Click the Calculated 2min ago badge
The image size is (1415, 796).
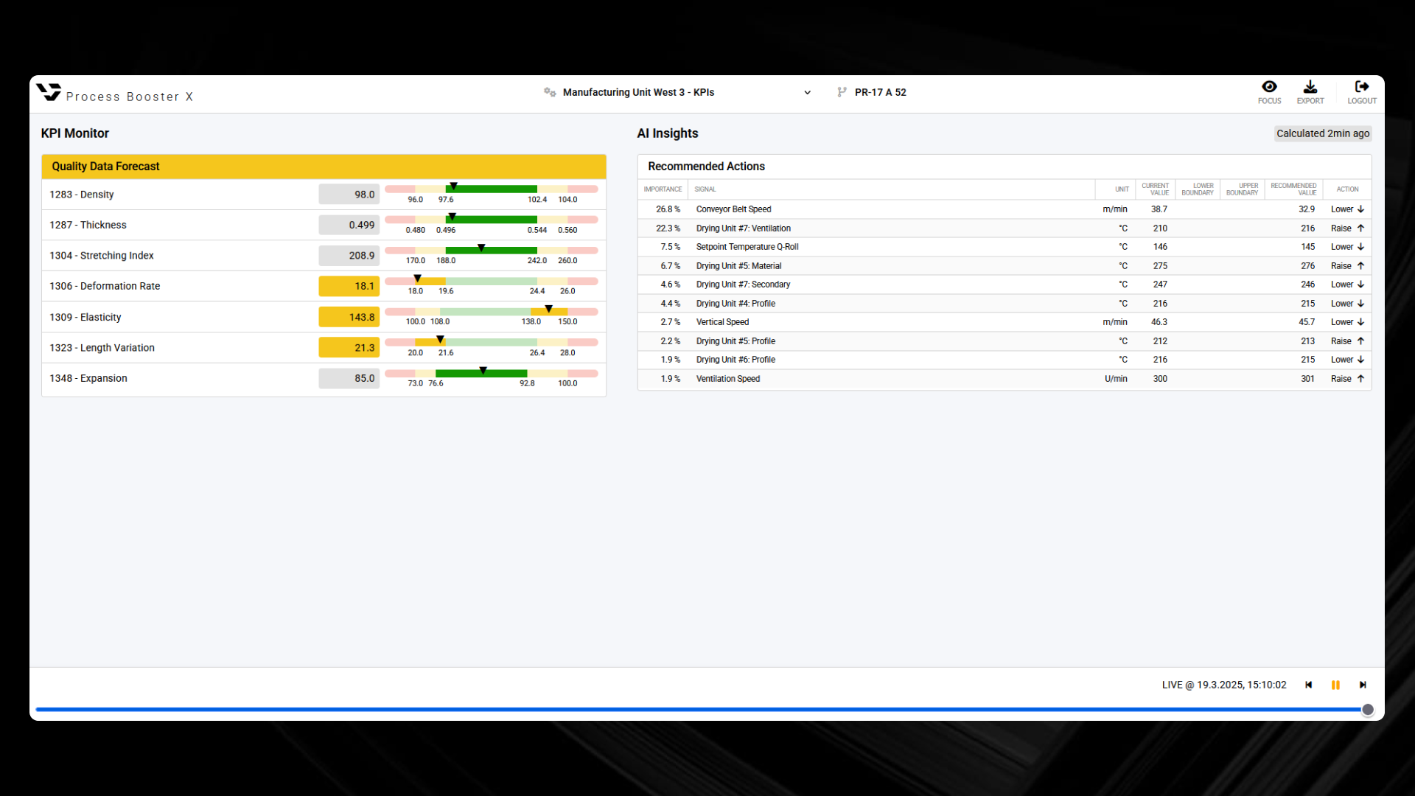pos(1323,133)
